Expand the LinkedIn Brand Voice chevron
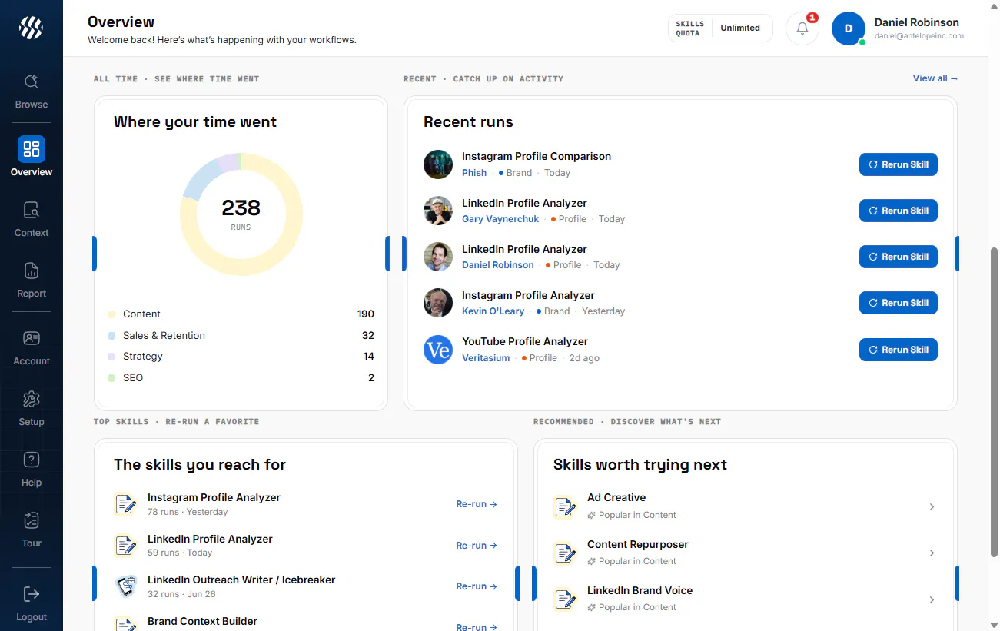Viewport: 1000px width, 631px height. click(932, 599)
